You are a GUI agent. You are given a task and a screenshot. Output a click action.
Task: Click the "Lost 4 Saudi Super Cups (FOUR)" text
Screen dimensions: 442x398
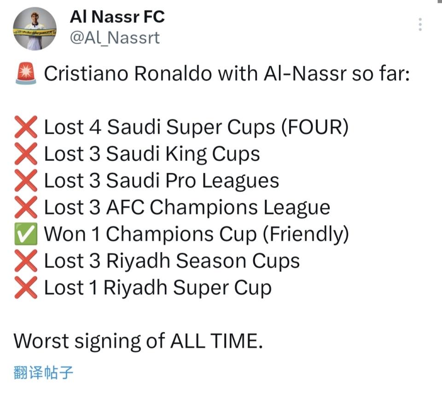coord(196,127)
